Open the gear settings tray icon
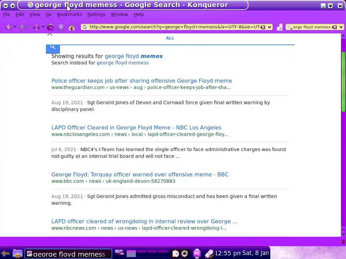This screenshot has height=259, width=346. [x=184, y=254]
